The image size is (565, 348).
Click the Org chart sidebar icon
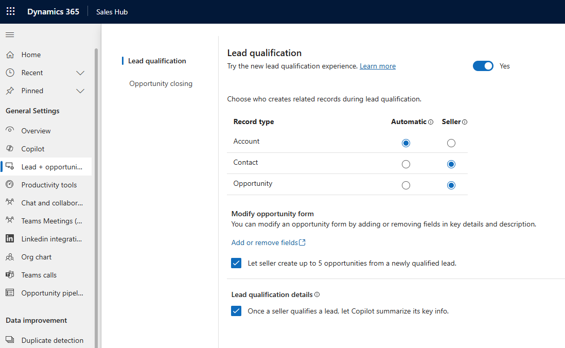[x=11, y=256]
